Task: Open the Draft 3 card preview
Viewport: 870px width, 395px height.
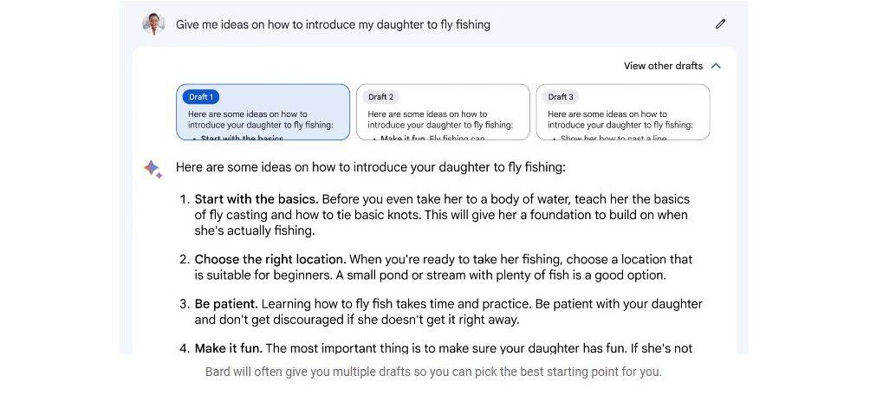Action: click(622, 120)
